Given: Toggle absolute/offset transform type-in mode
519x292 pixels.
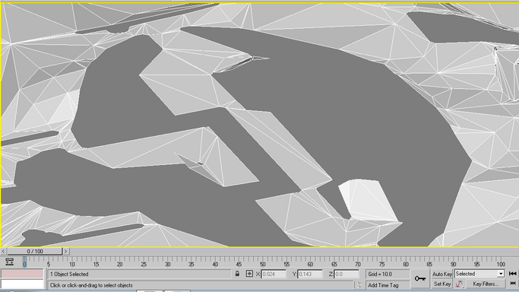Looking at the screenshot, I should coord(249,274).
